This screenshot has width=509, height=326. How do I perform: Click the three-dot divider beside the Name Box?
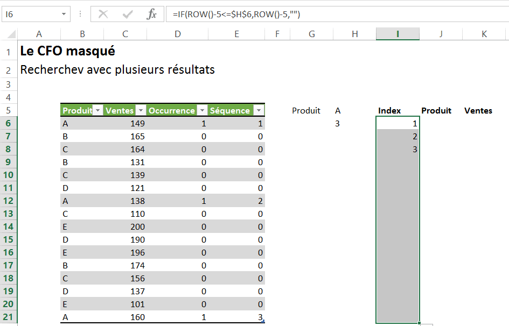point(80,15)
